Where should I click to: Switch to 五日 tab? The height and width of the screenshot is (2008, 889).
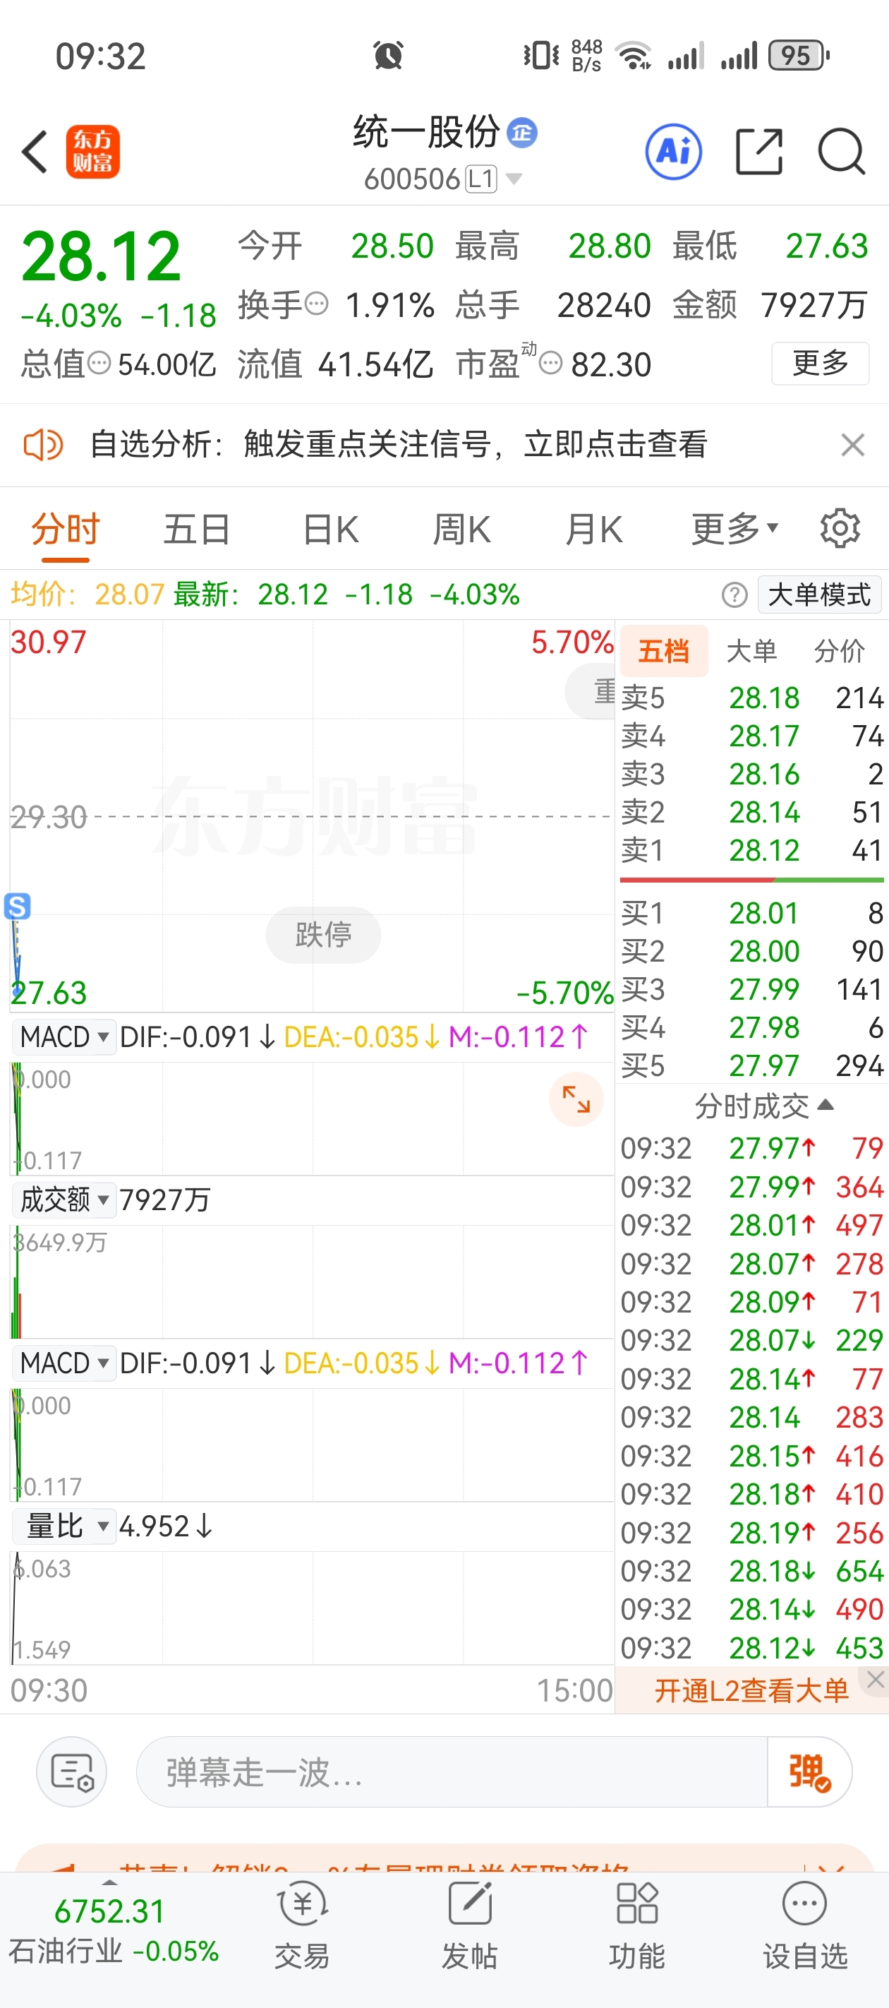click(196, 530)
